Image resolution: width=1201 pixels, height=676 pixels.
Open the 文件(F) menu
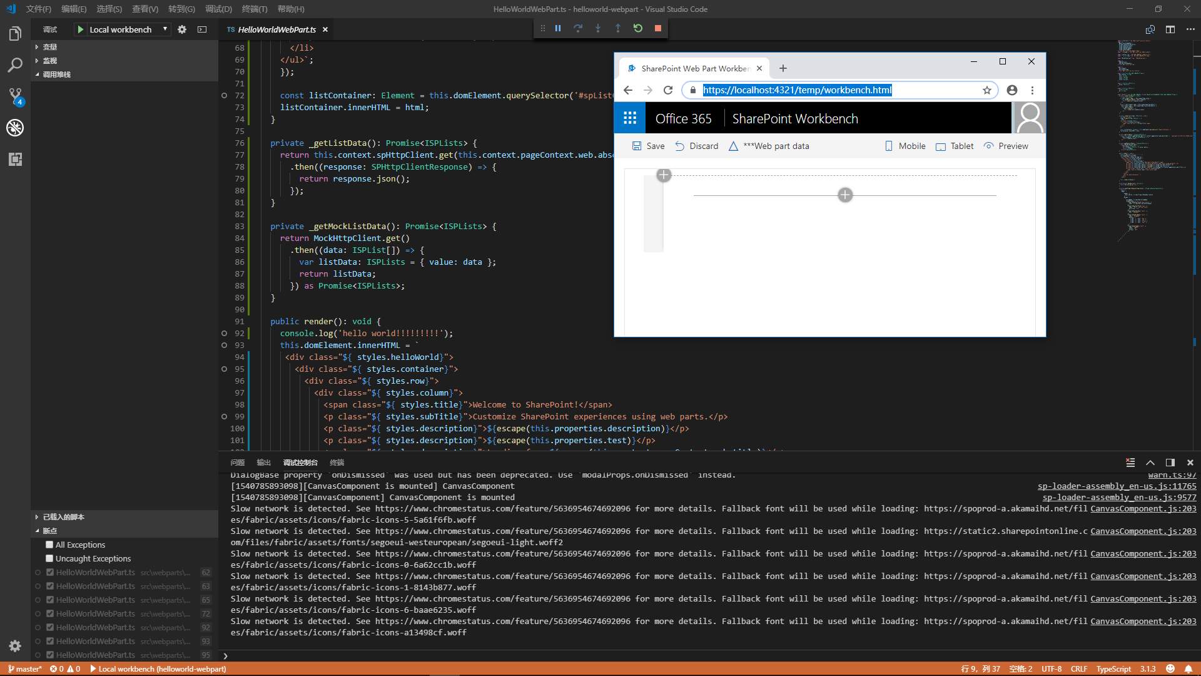coord(38,9)
